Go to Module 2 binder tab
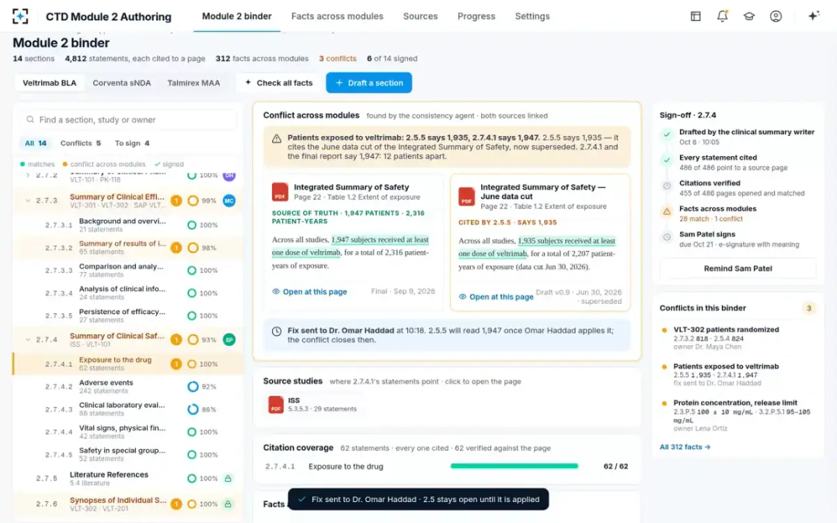 coord(236,16)
